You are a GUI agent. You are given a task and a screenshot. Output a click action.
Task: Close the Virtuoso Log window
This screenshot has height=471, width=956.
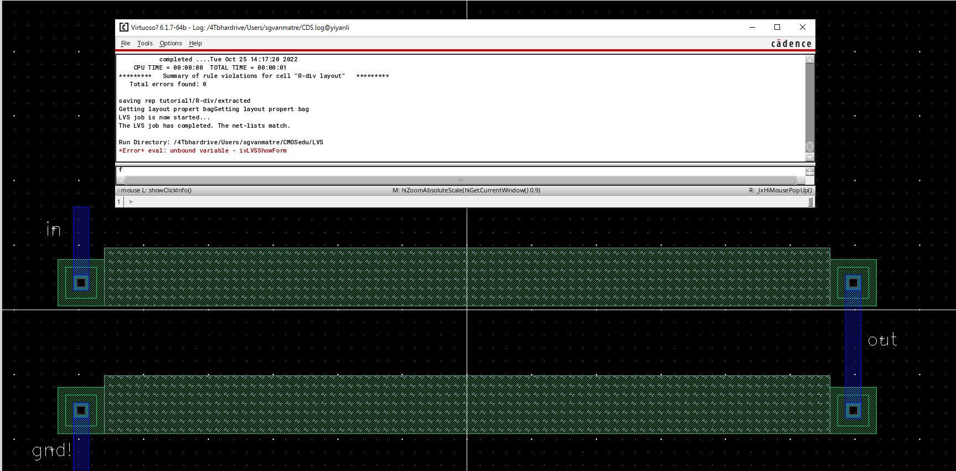click(803, 27)
